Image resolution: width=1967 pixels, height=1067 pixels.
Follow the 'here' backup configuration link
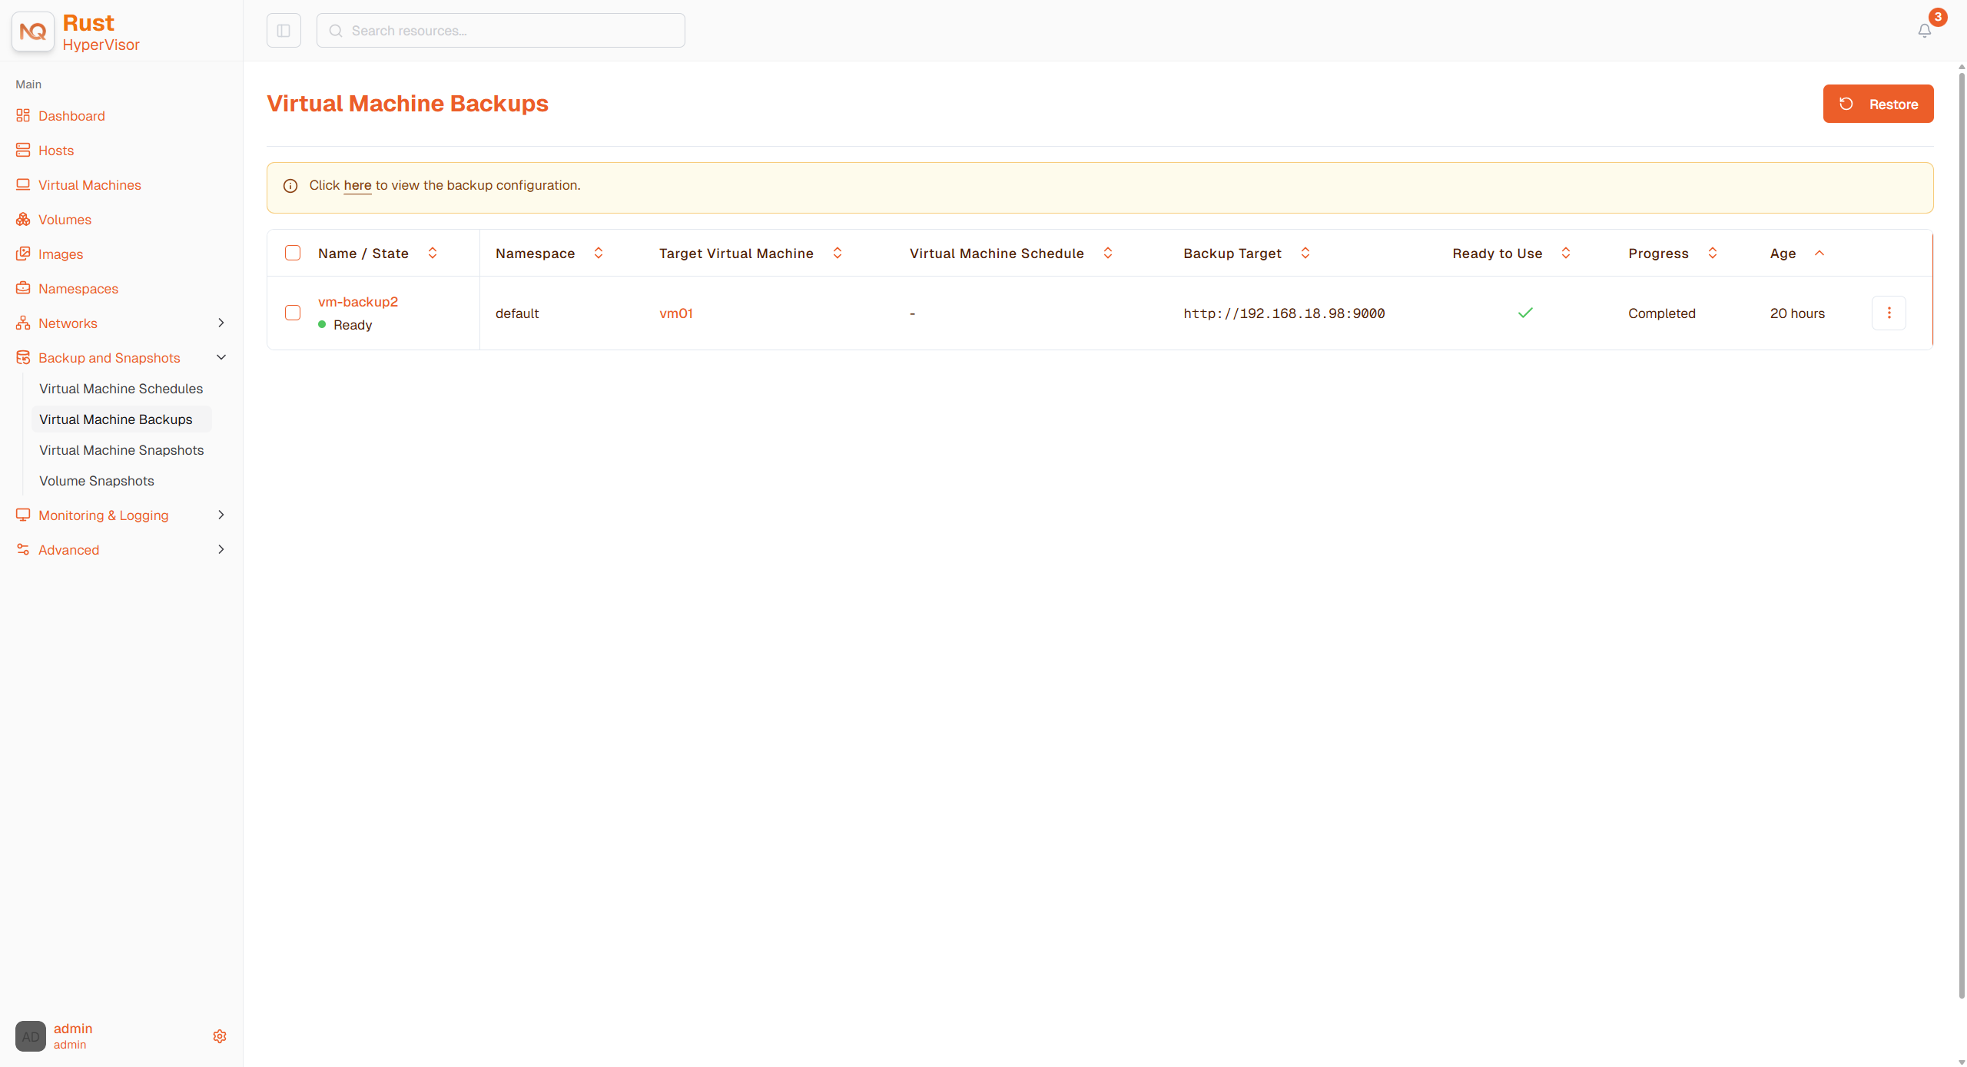pos(357,185)
